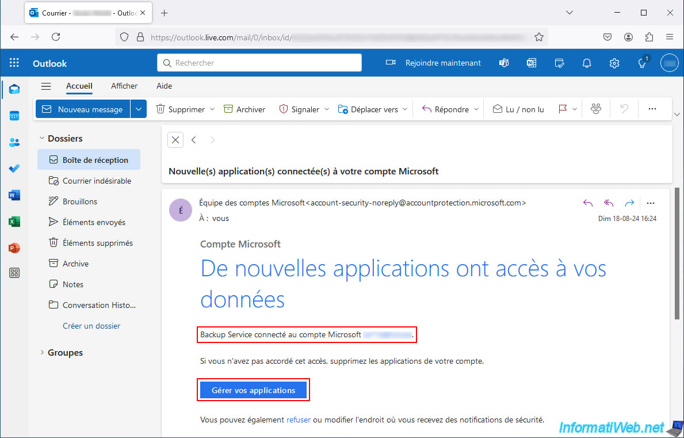Flag the message with the red flag

click(x=563, y=109)
